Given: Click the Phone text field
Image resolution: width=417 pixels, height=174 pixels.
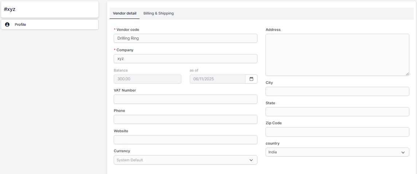Looking at the screenshot, I should tap(185, 120).
